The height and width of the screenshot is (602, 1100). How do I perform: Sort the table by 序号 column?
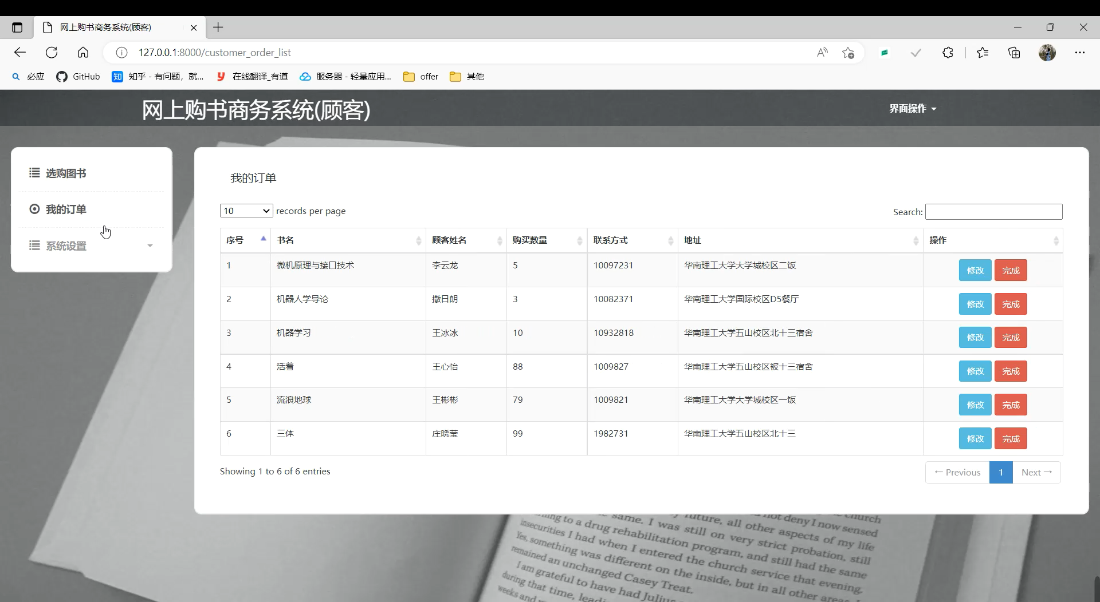point(245,240)
